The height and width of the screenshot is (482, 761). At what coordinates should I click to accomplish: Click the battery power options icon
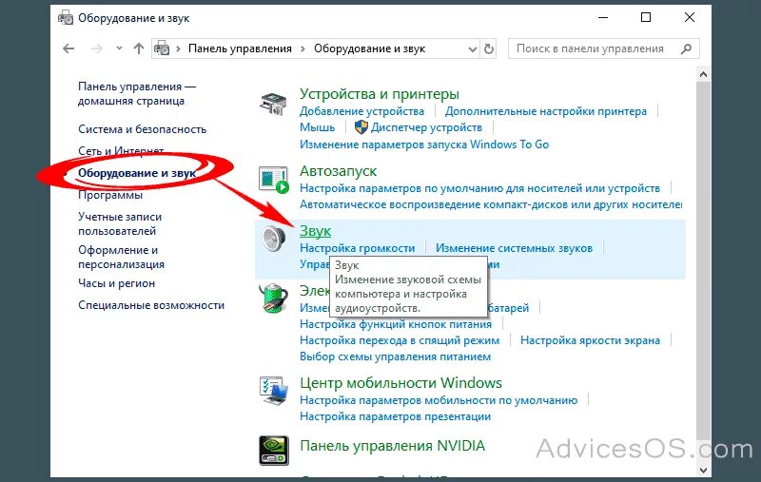[274, 298]
